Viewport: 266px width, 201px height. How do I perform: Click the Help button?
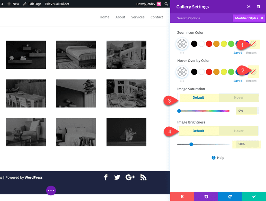(218, 158)
